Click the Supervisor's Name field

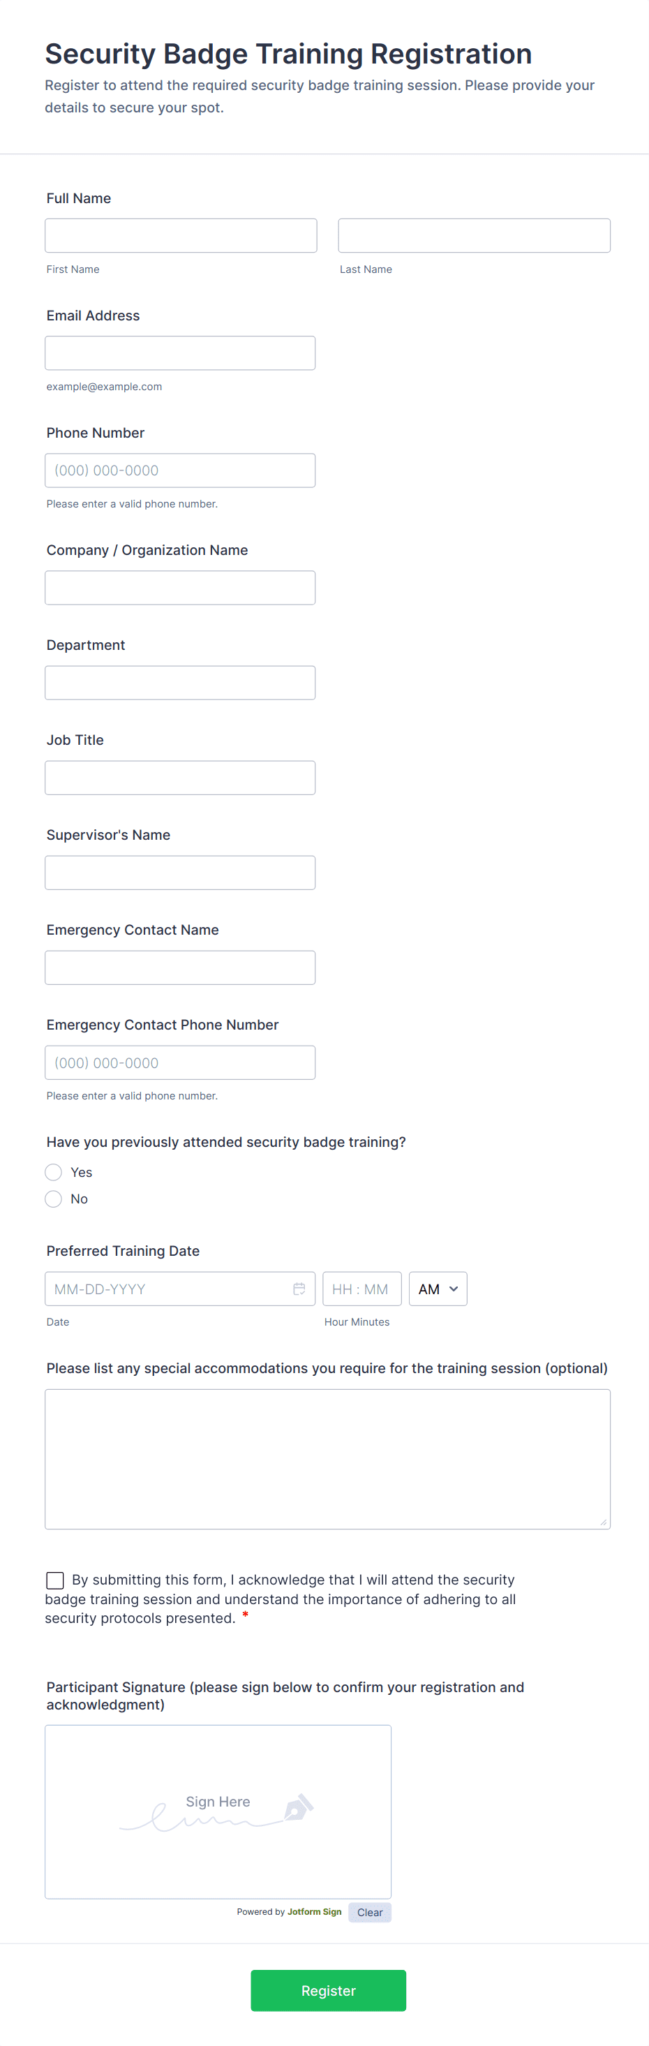click(179, 873)
